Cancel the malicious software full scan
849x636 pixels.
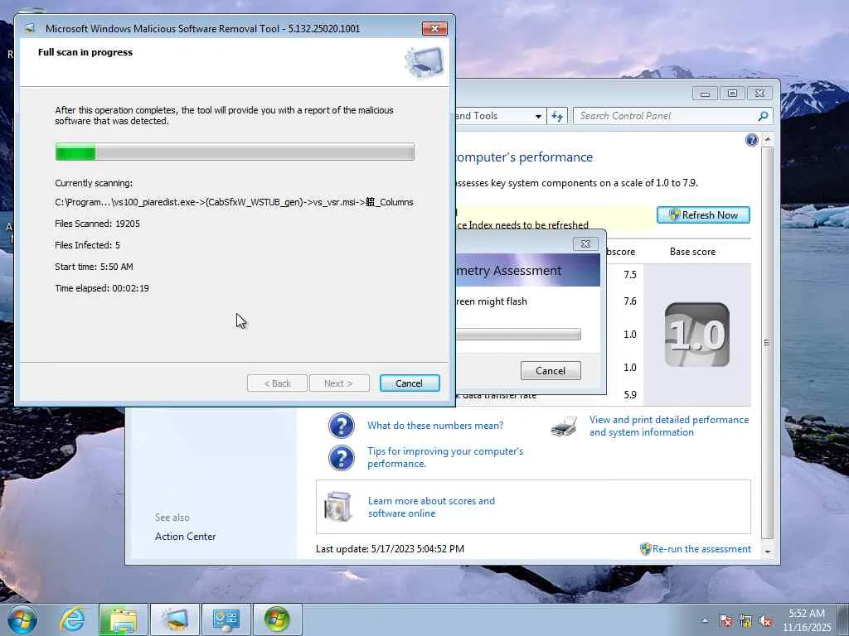coord(410,383)
